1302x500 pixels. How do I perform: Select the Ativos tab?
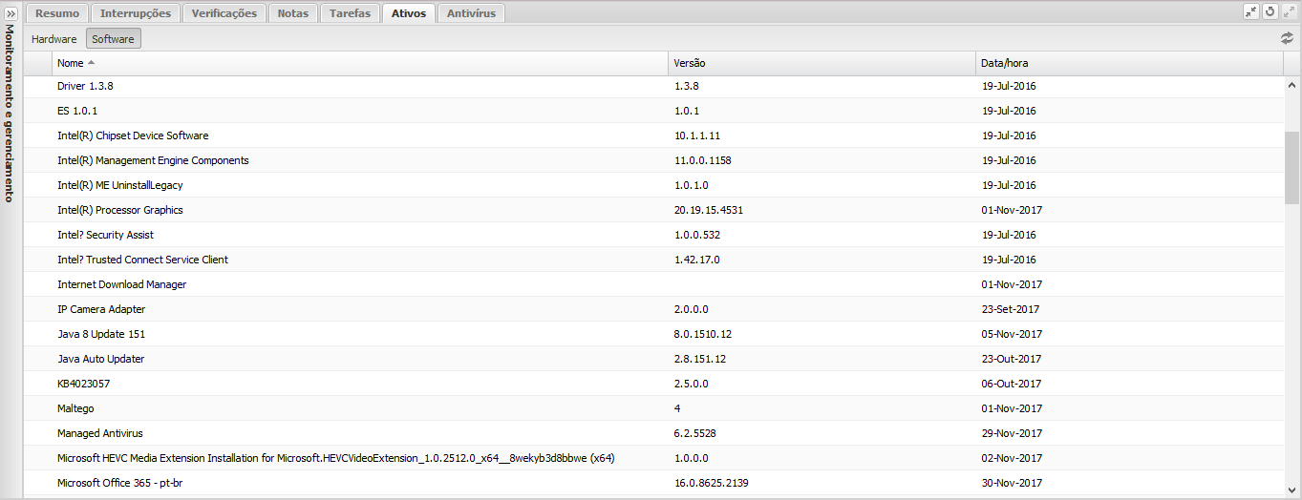[x=409, y=13]
